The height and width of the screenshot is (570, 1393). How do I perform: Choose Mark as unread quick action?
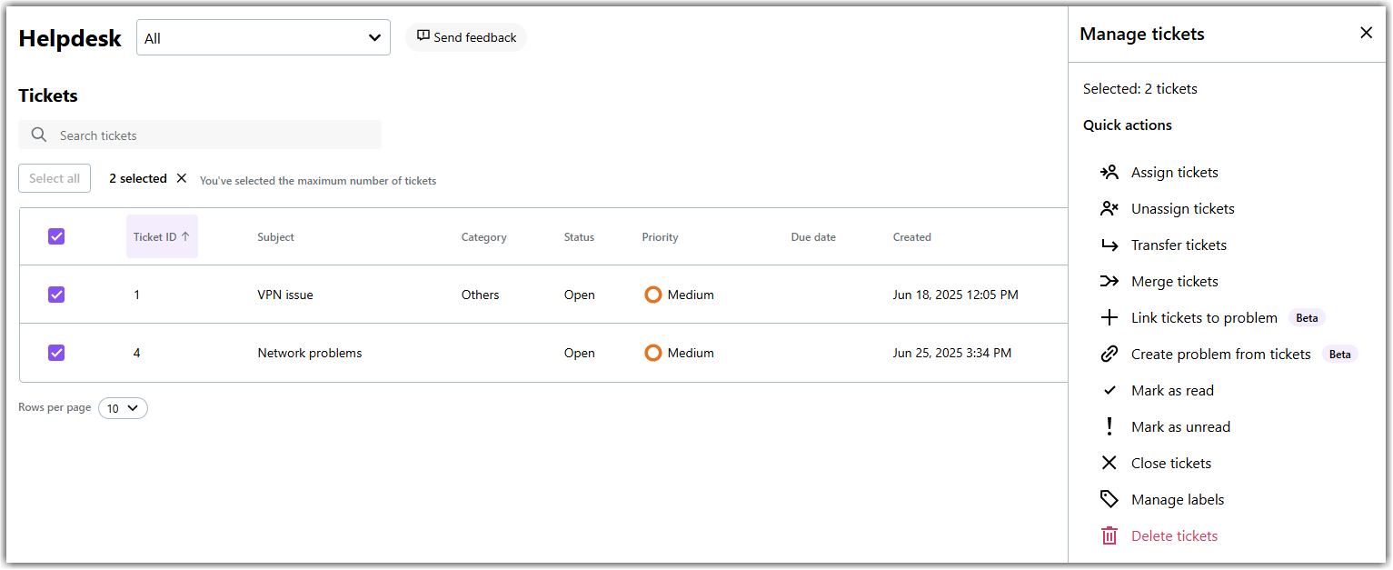click(1179, 426)
